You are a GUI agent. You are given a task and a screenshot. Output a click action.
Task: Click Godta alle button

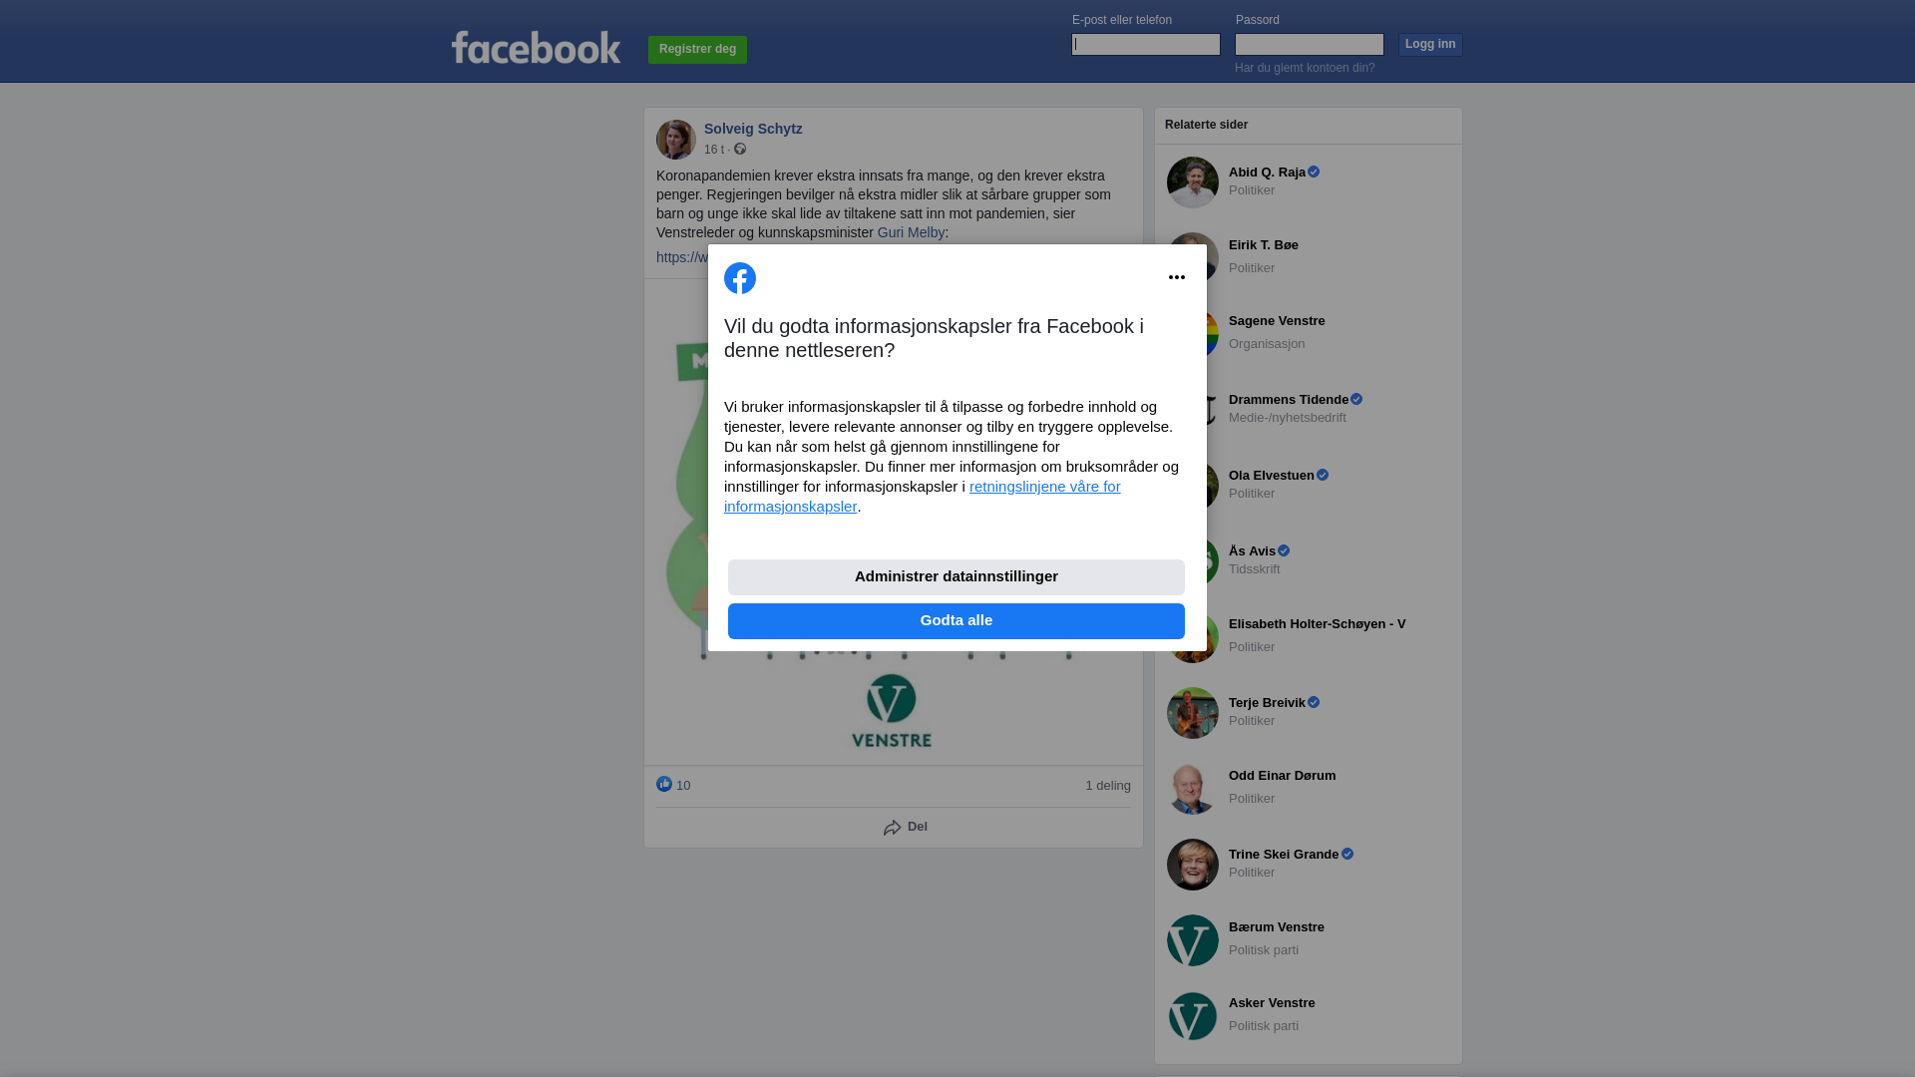click(957, 621)
